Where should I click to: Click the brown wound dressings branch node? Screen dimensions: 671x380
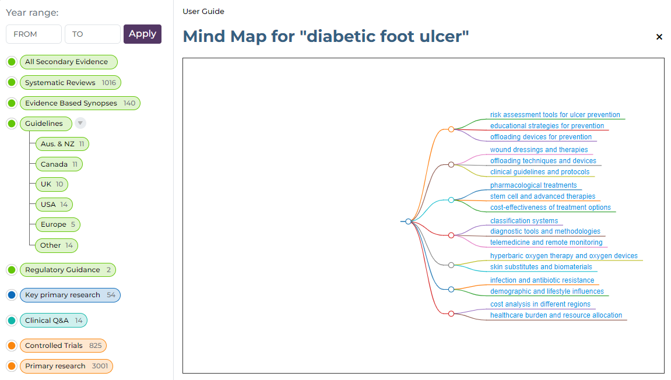click(451, 165)
